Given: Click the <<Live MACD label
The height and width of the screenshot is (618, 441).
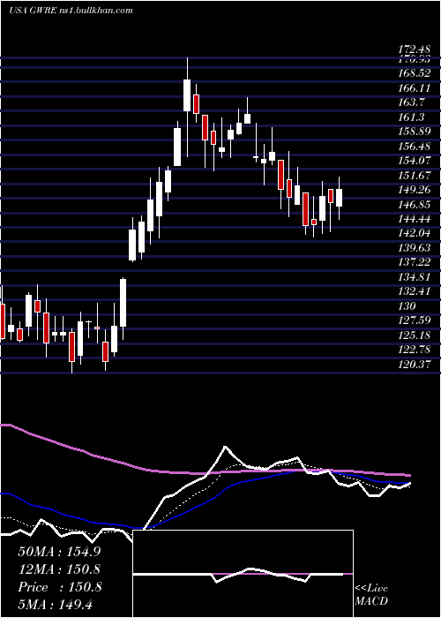Looking at the screenshot, I should coord(371,594).
